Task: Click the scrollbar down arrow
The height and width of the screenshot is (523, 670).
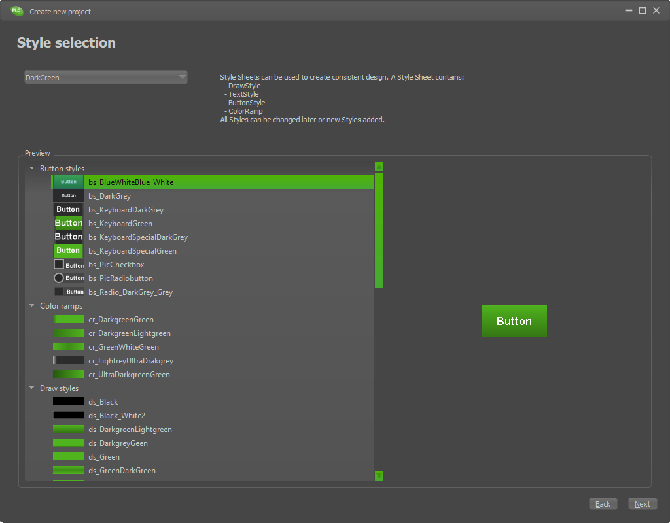Action: click(379, 476)
